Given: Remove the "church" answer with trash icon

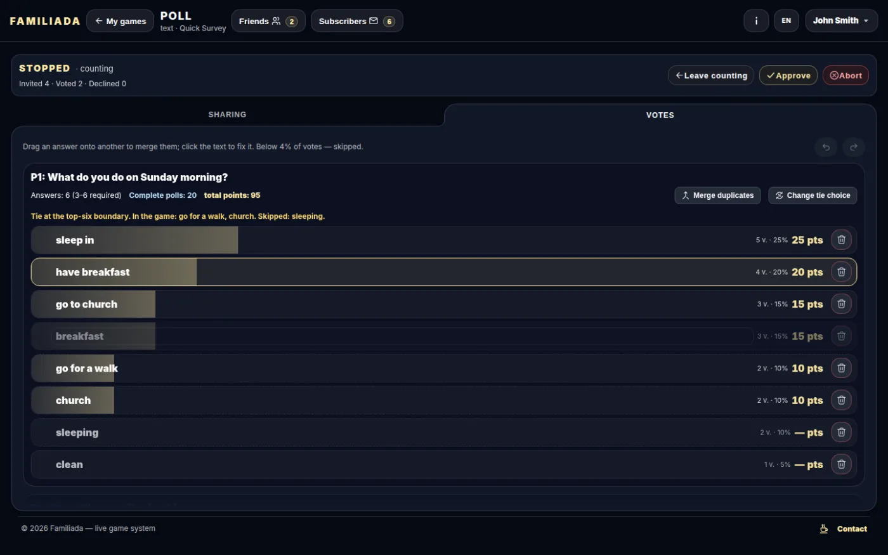Looking at the screenshot, I should pyautogui.click(x=841, y=400).
